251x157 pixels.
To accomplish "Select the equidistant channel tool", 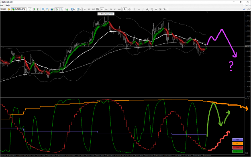I will click(147, 9).
